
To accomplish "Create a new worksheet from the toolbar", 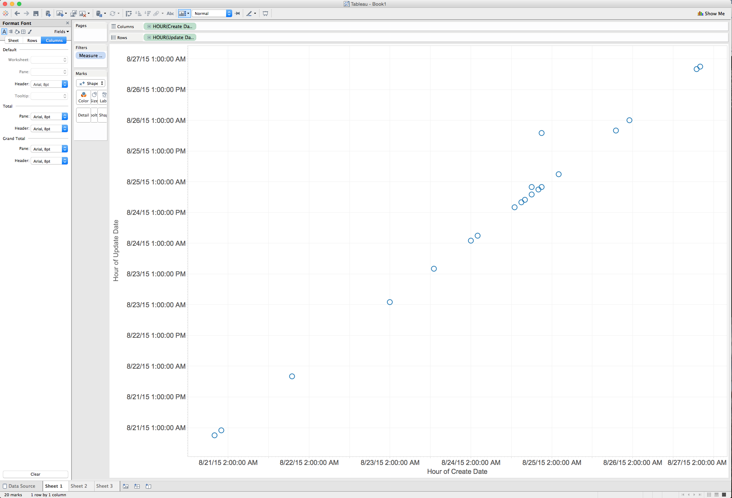I will pyautogui.click(x=60, y=13).
